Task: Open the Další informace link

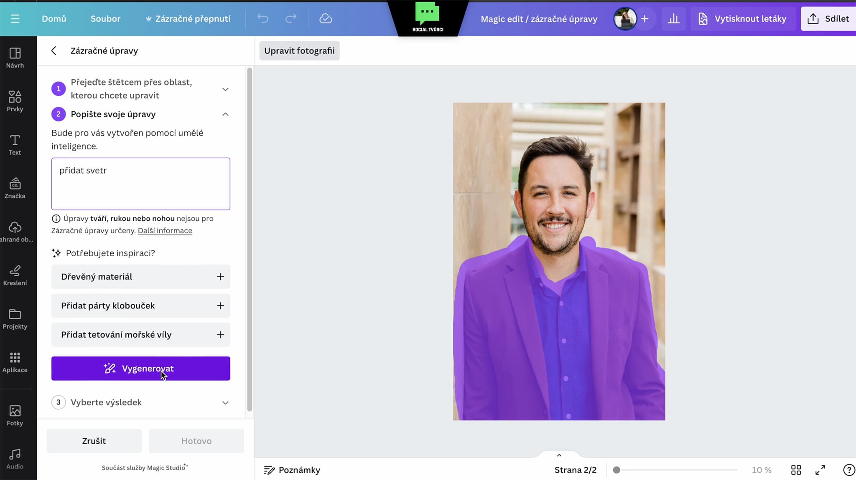Action: click(x=165, y=230)
